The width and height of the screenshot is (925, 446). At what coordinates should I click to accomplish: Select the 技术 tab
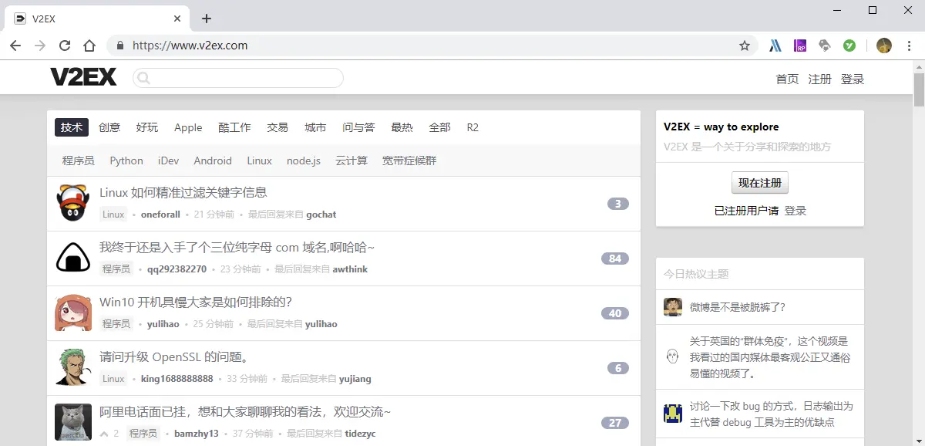72,127
